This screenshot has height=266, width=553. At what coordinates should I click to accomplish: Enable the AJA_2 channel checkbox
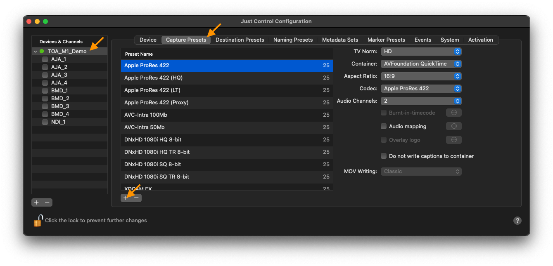click(45, 67)
